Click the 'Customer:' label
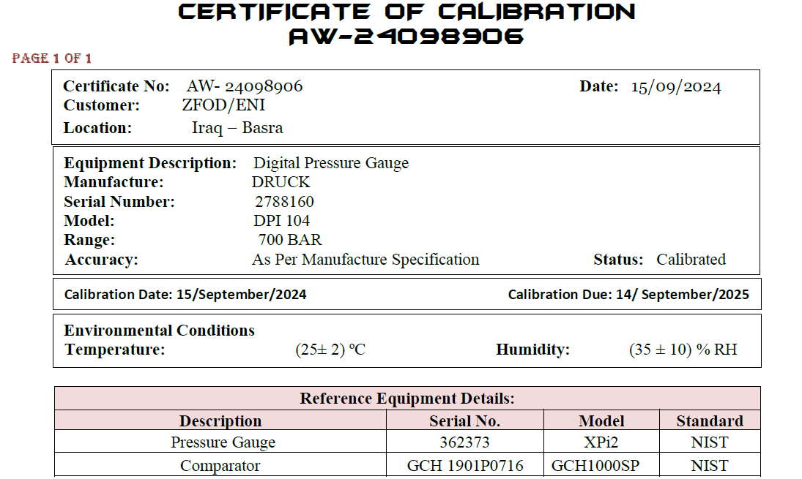Screen dimensions: 802x479 pyautogui.click(x=101, y=105)
